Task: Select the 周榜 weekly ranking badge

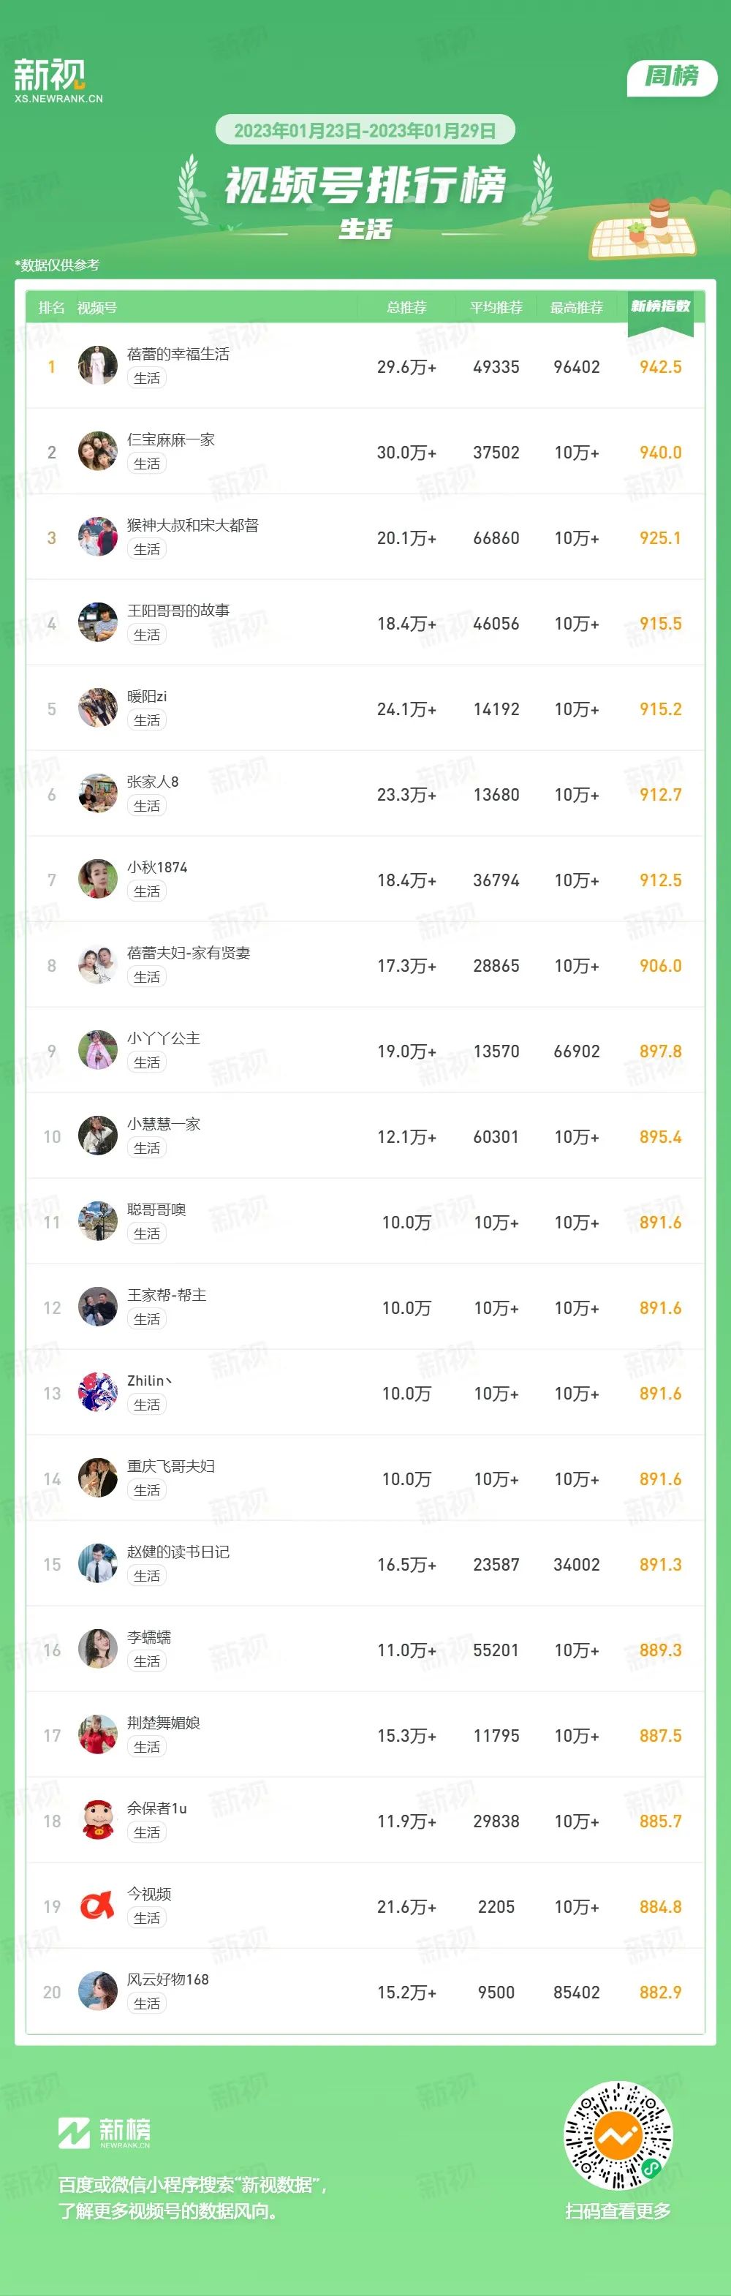Action: tap(673, 77)
